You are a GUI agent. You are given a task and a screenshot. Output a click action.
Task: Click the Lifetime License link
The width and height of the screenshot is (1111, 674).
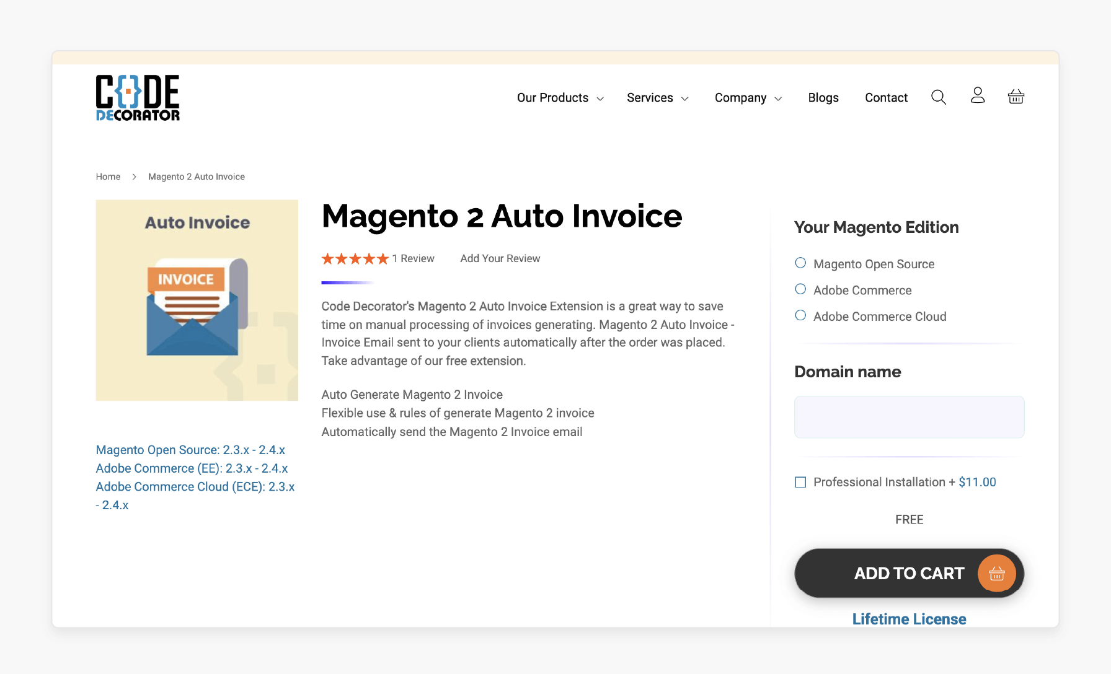coord(909,619)
